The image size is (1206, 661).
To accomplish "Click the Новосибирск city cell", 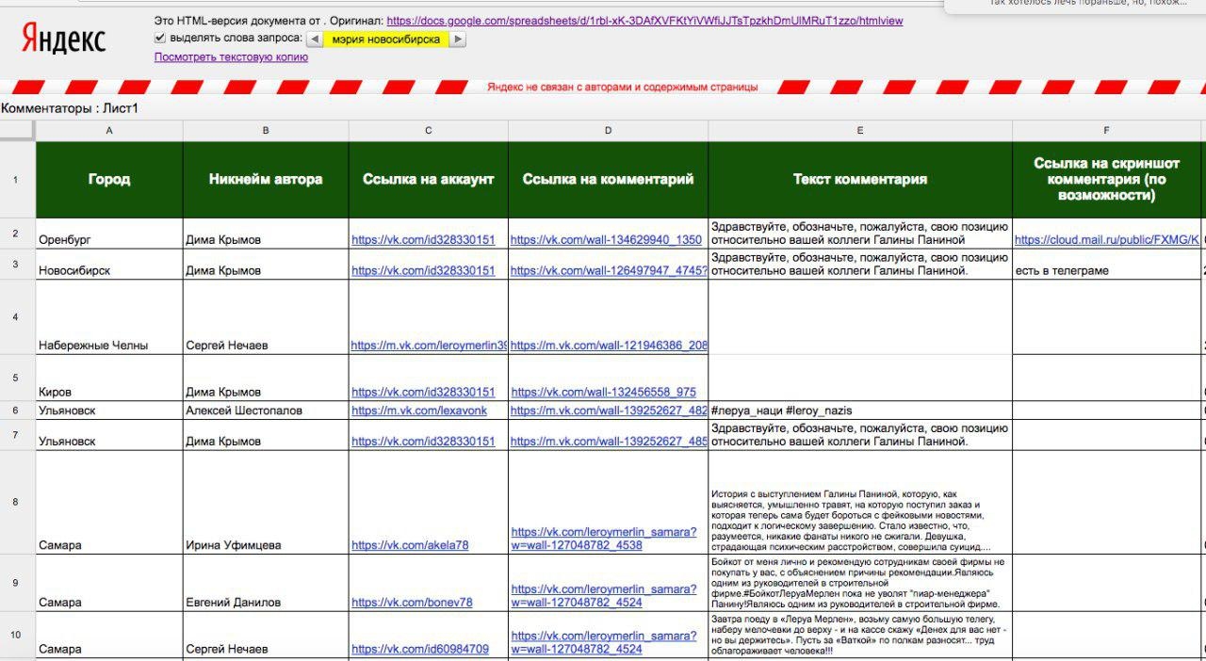I will (x=109, y=265).
